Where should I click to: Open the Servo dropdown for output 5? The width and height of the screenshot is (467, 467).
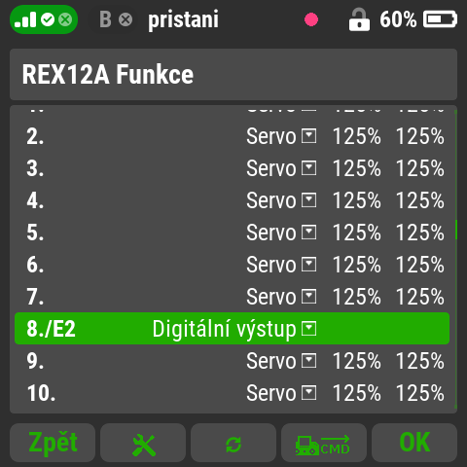(281, 233)
